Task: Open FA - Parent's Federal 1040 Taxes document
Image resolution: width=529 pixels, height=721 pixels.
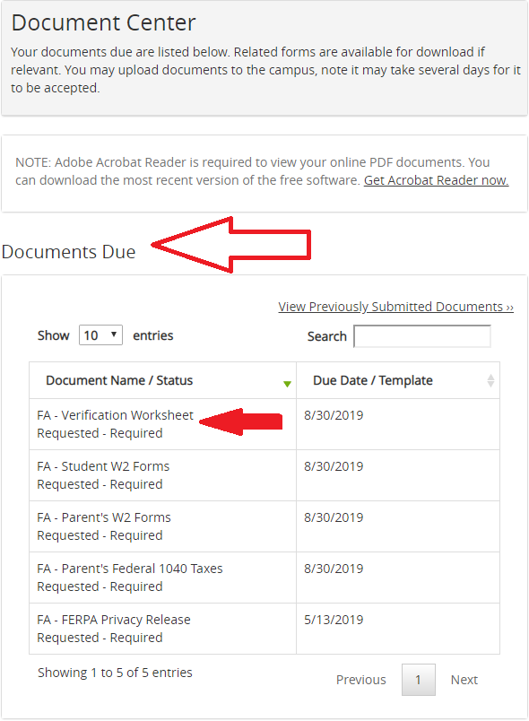Action: 130,569
